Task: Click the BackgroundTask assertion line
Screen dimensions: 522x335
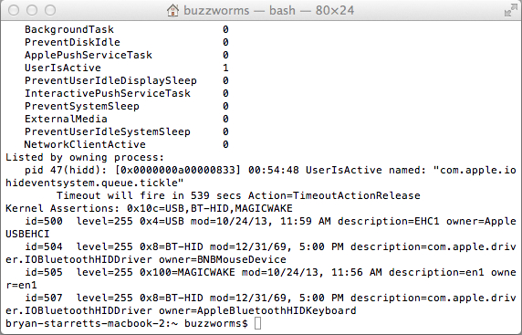Action: (127, 29)
